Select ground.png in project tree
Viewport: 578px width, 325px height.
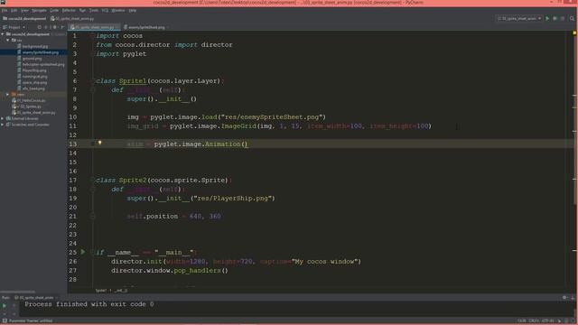pyautogui.click(x=32, y=58)
